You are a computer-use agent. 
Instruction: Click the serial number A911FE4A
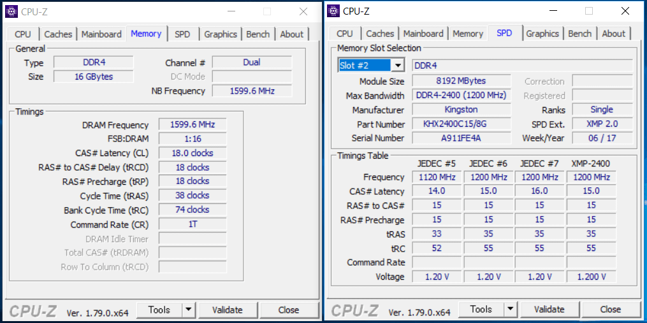462,138
